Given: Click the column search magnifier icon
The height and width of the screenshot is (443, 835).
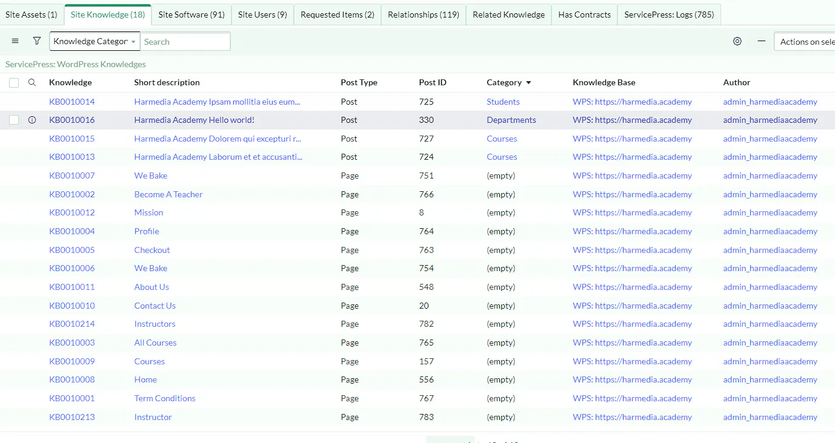Looking at the screenshot, I should [x=32, y=82].
